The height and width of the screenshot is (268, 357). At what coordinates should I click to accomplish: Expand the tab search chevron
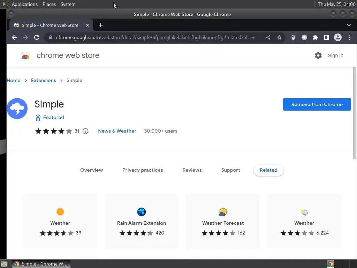point(349,25)
